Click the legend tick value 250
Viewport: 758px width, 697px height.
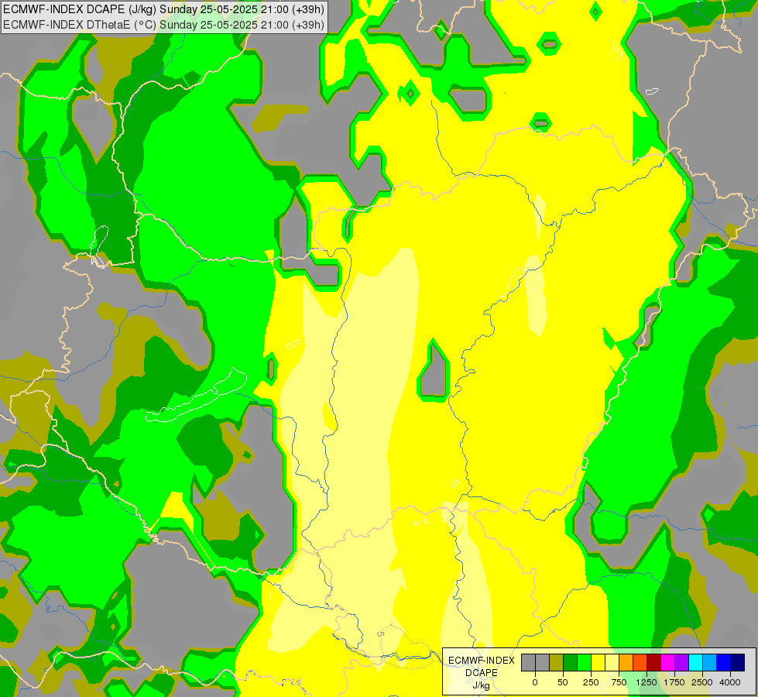click(591, 682)
